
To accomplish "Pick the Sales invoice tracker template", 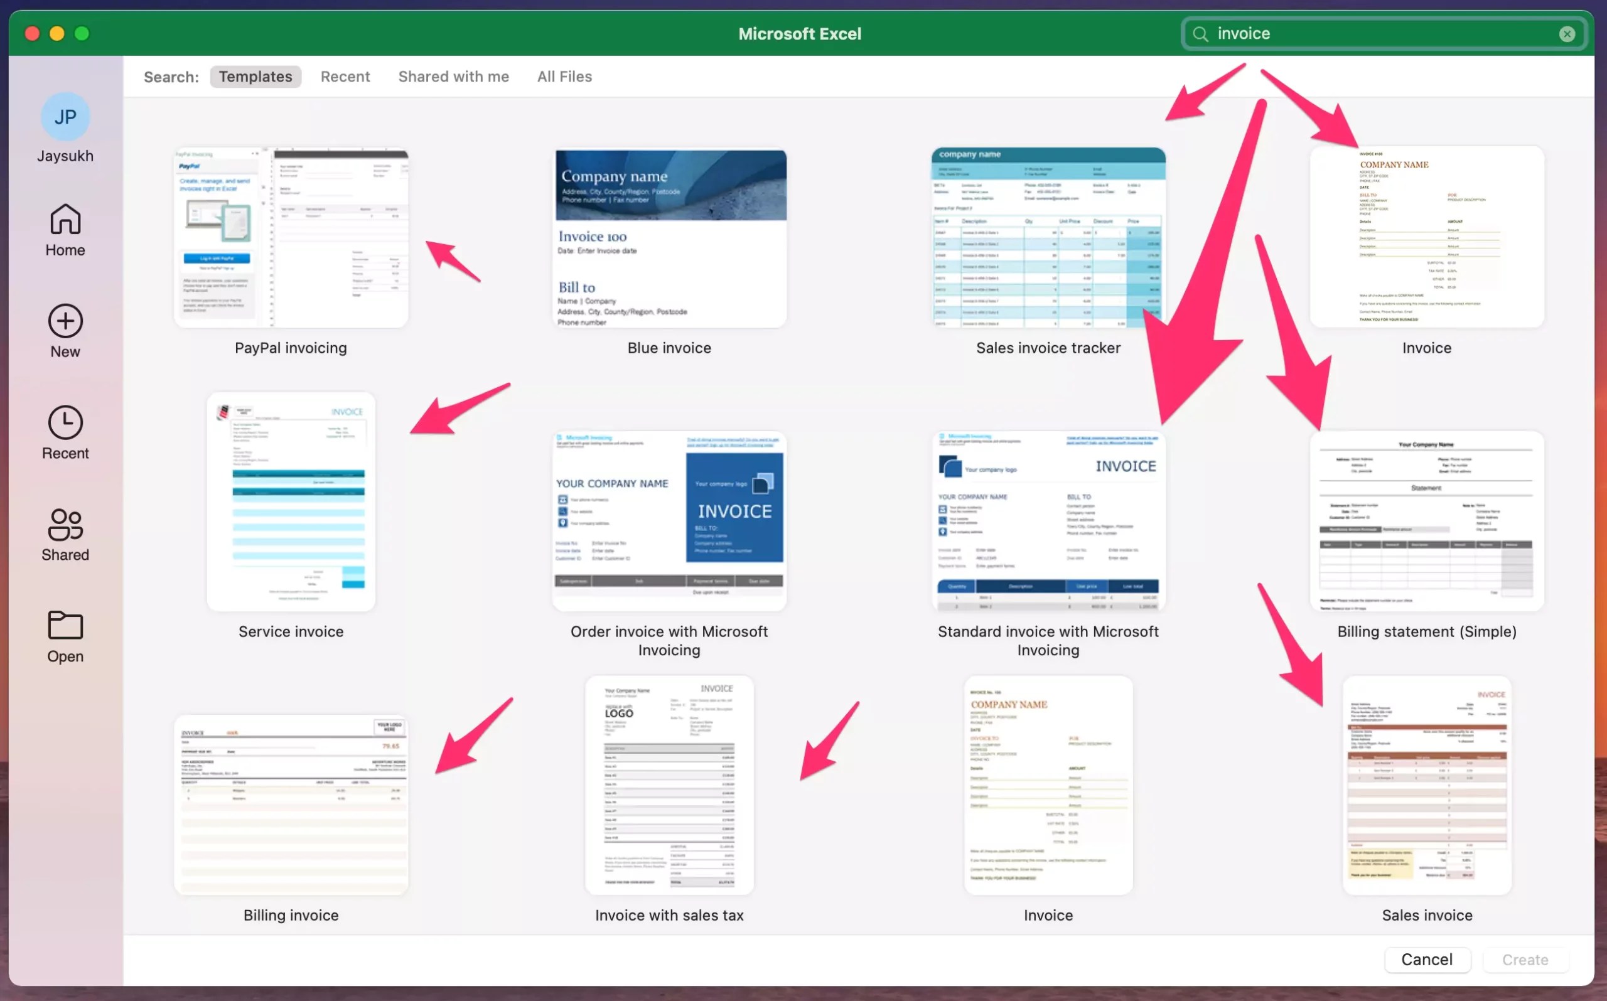I will tap(1048, 238).
